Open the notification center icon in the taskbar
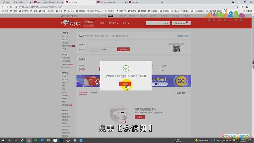 tap(250, 140)
